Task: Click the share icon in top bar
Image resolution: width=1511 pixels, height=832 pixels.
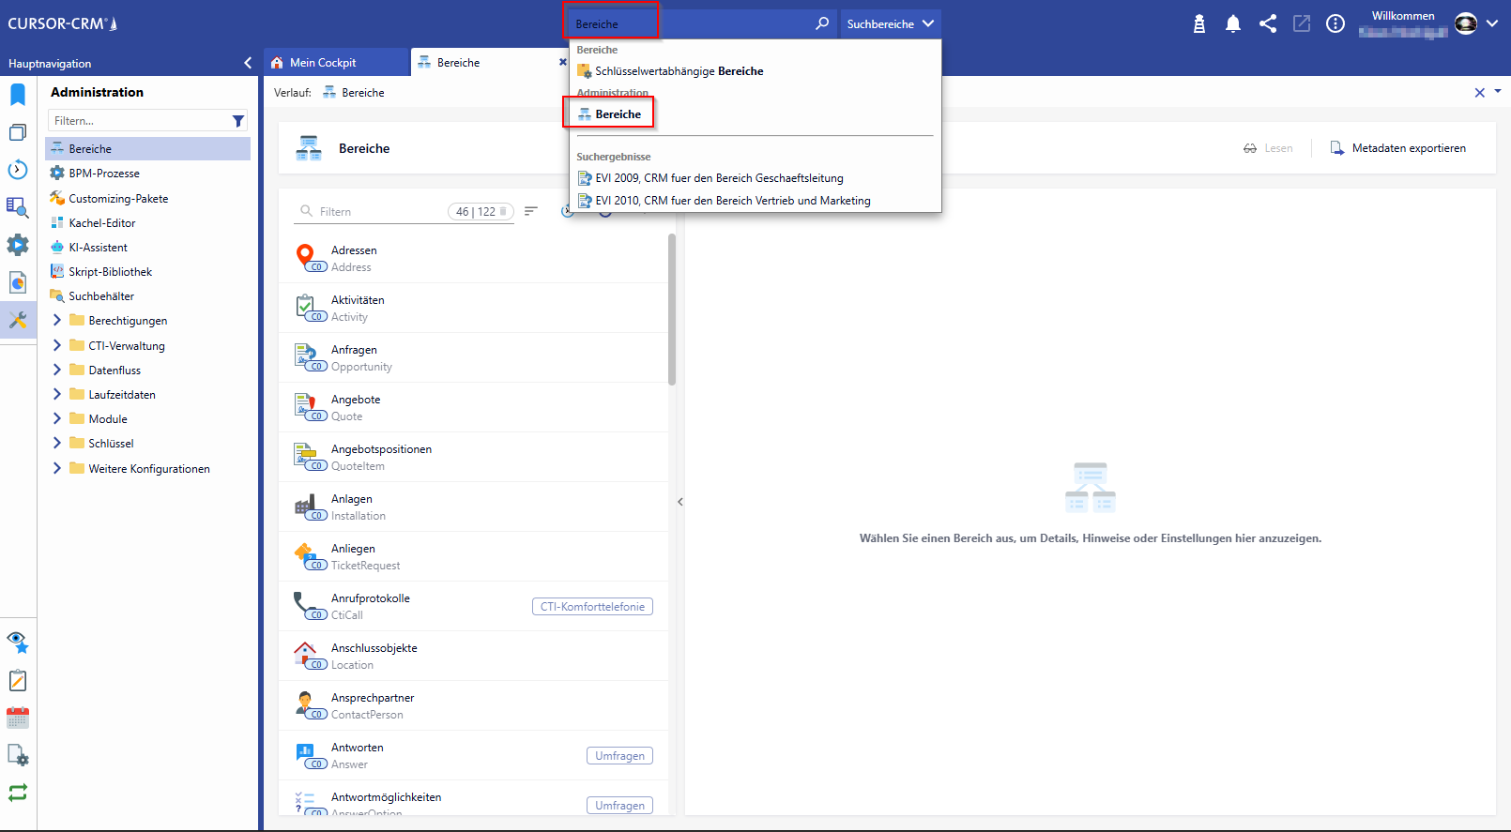Action: [x=1267, y=24]
